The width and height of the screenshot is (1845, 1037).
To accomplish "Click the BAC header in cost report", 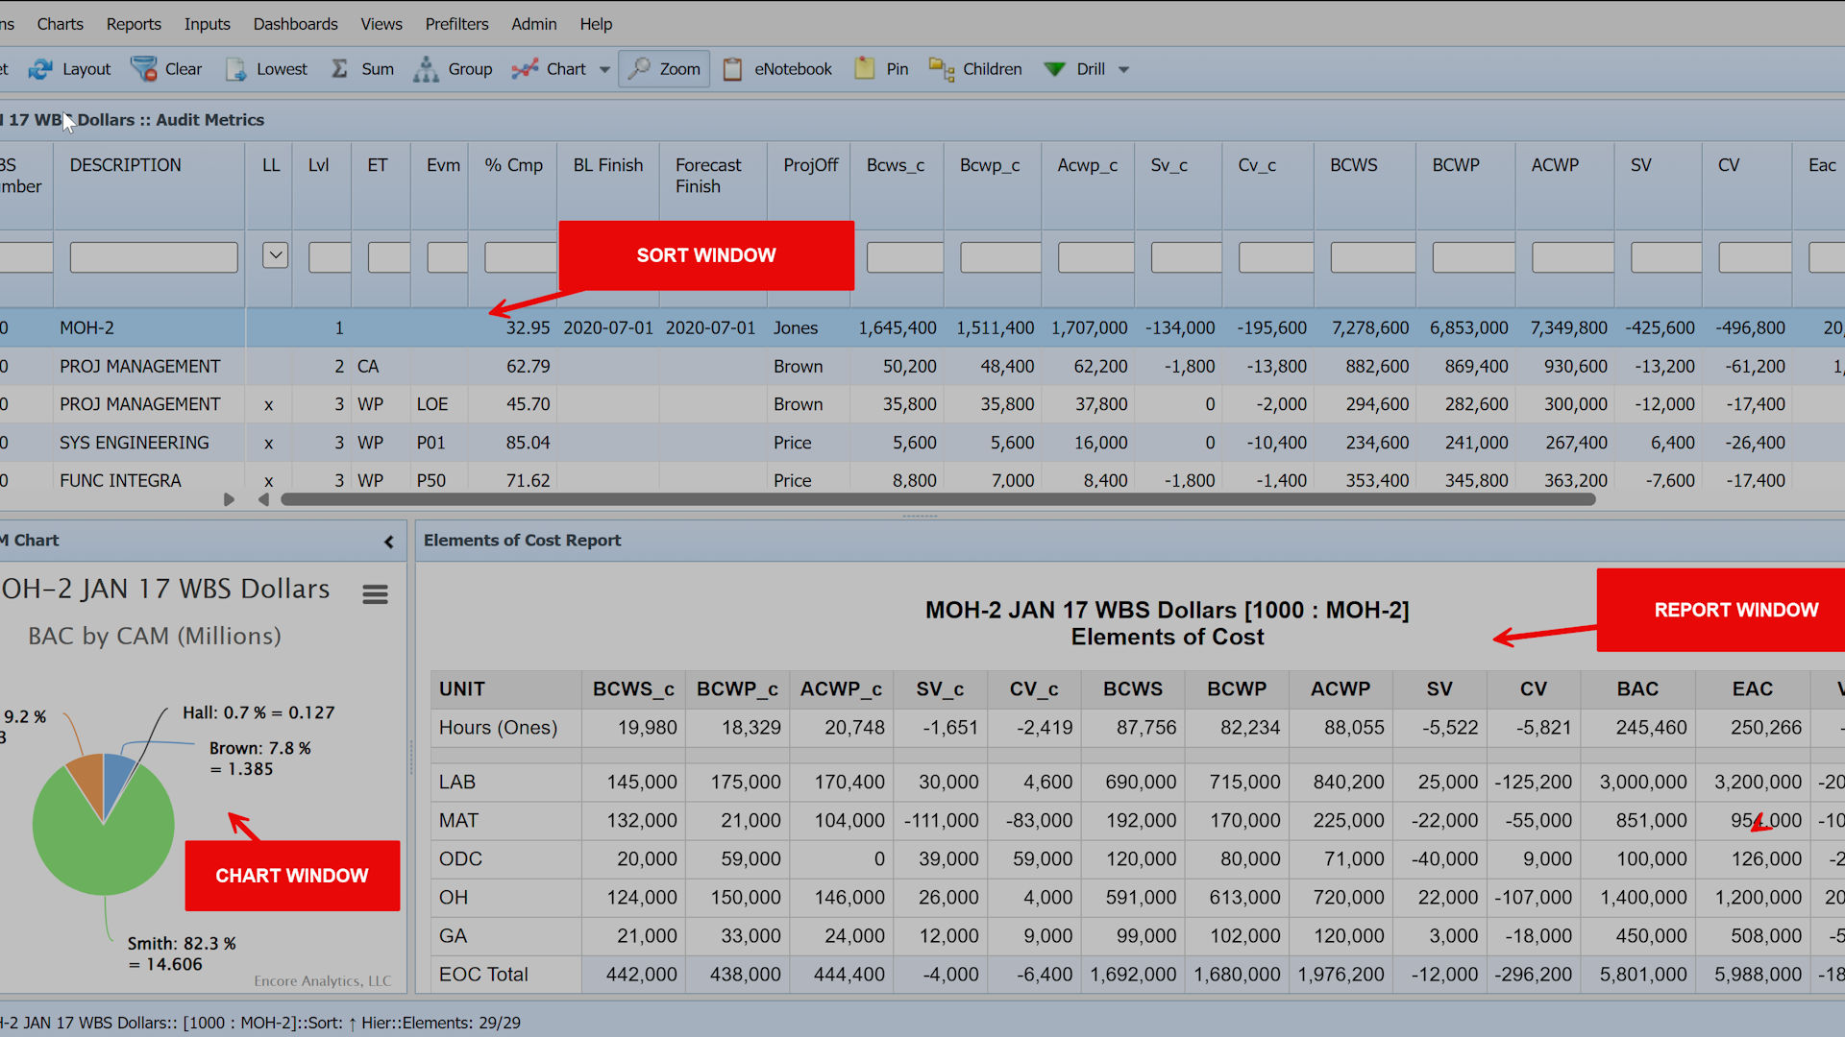I will (x=1637, y=689).
